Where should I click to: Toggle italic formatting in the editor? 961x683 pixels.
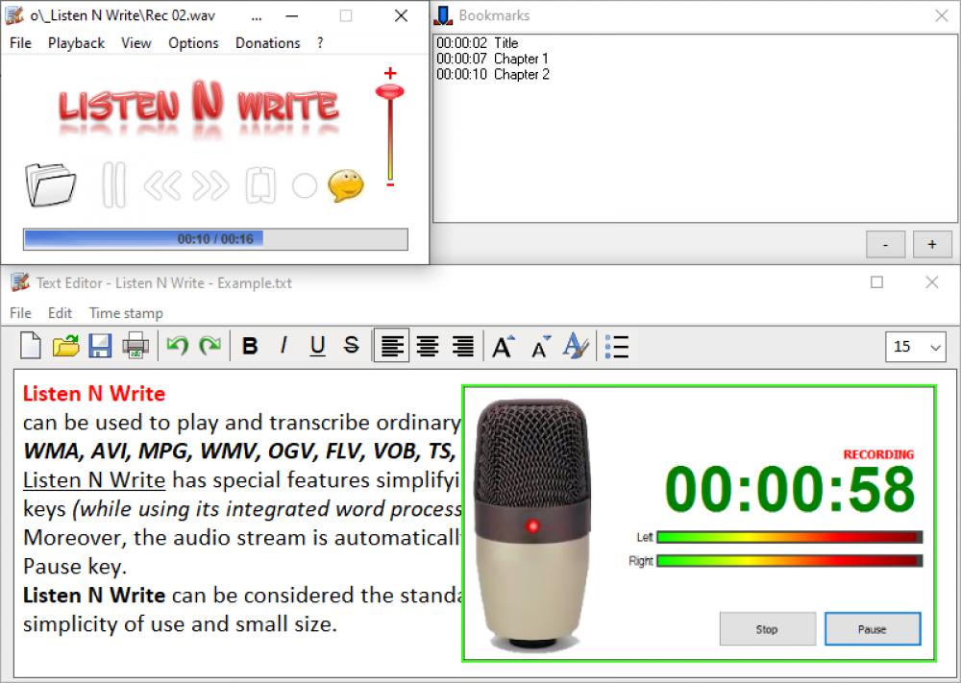coord(283,346)
